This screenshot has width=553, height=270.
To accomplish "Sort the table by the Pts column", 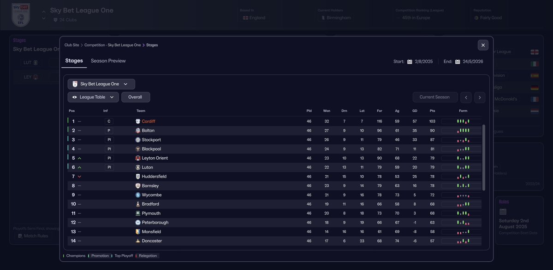I will click(432, 111).
